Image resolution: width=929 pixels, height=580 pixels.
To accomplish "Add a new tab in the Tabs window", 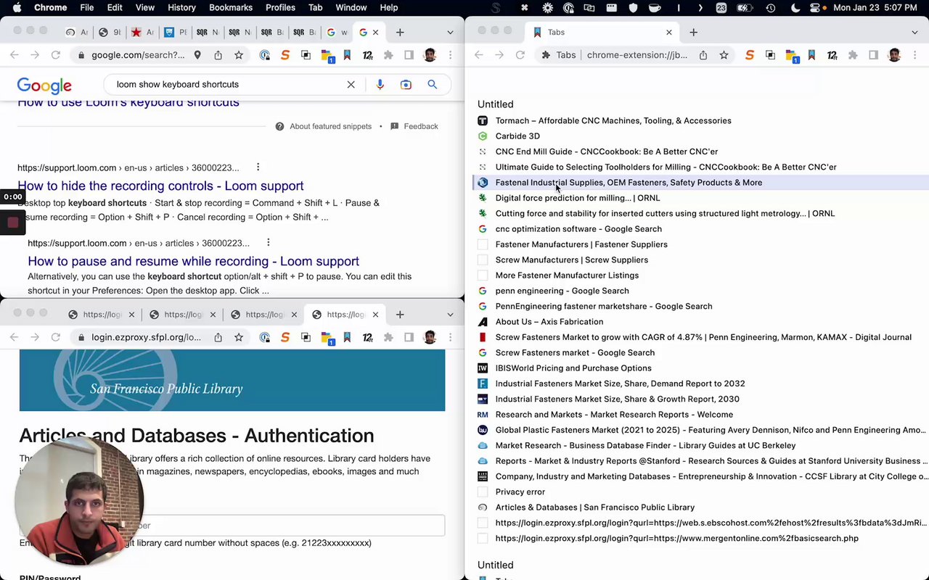I will point(693,32).
